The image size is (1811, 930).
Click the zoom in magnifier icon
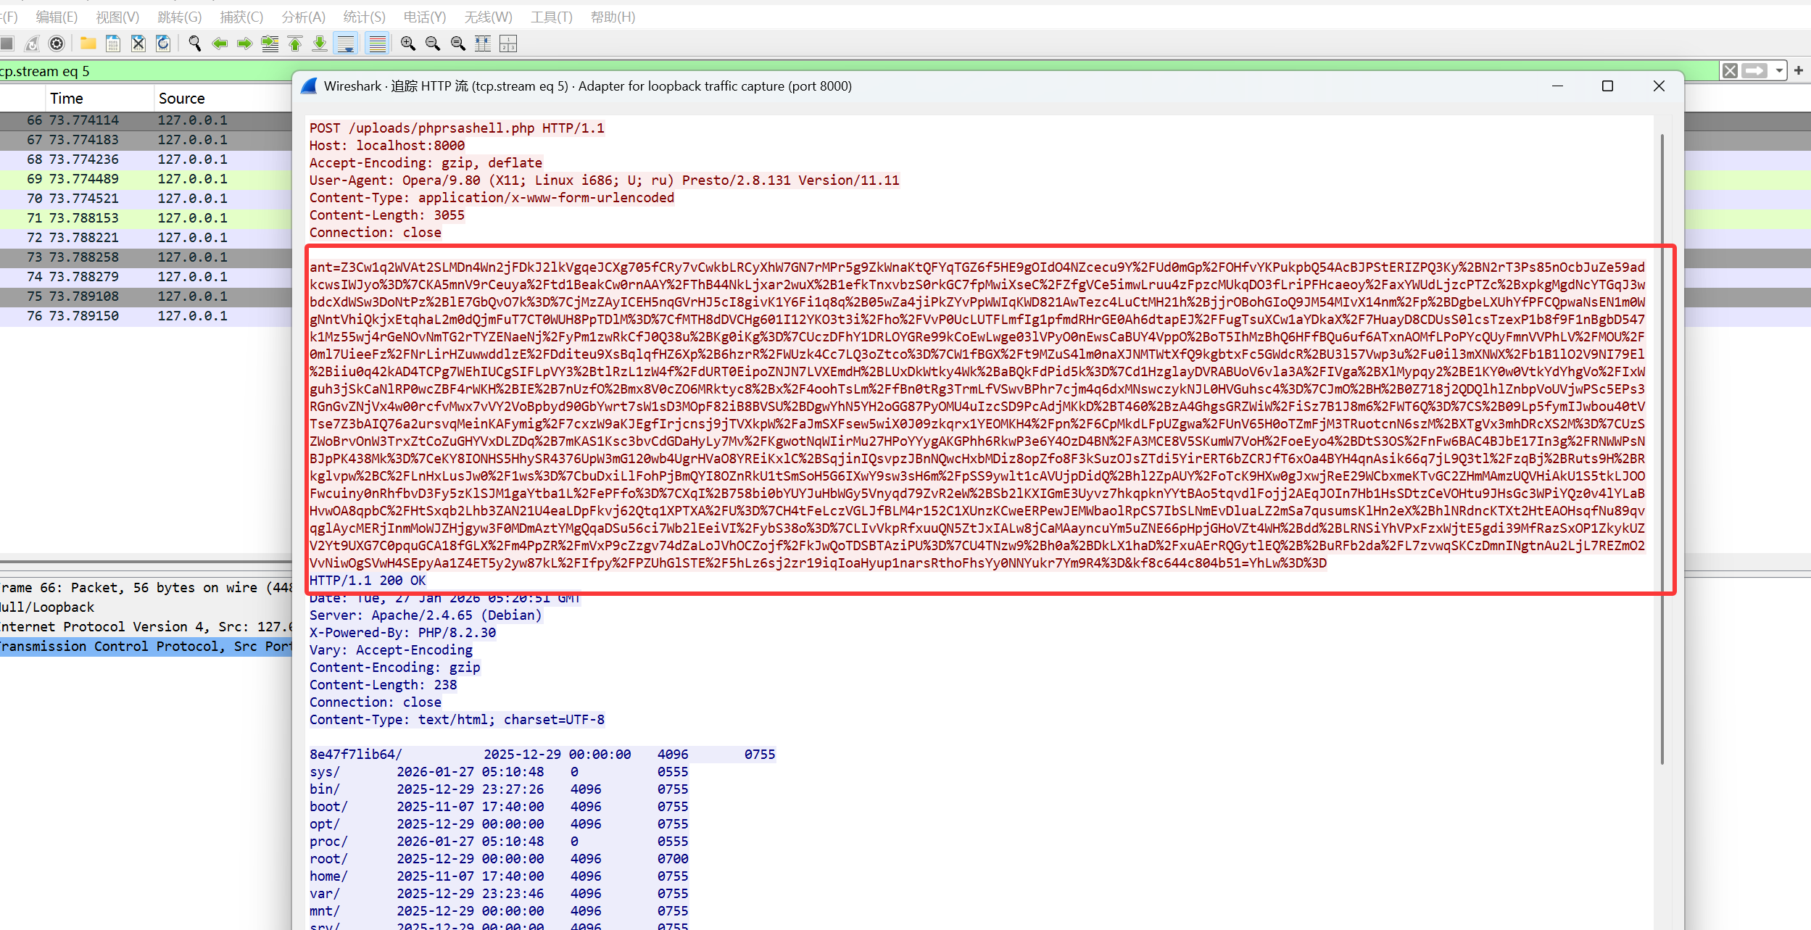pyautogui.click(x=407, y=43)
